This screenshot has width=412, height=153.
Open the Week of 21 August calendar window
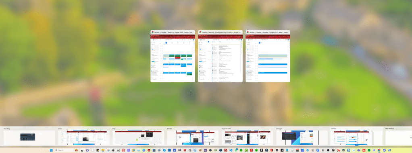click(173, 56)
